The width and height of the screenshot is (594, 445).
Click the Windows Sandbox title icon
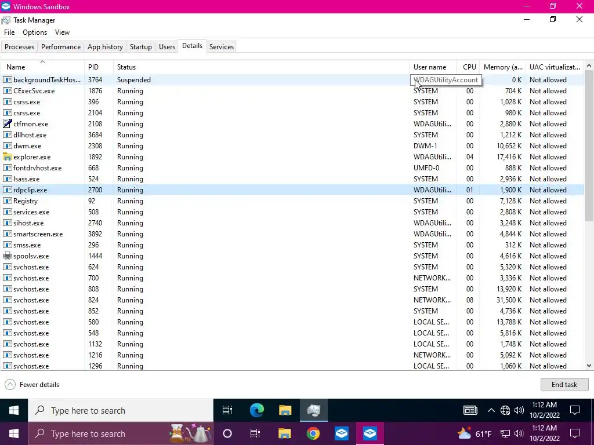(6, 6)
